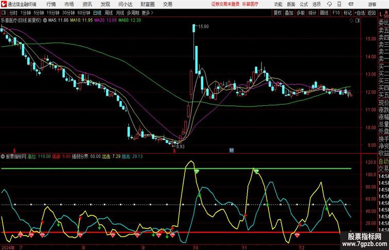
Task: Open the customer service headset icon
Action: click(x=329, y=4)
